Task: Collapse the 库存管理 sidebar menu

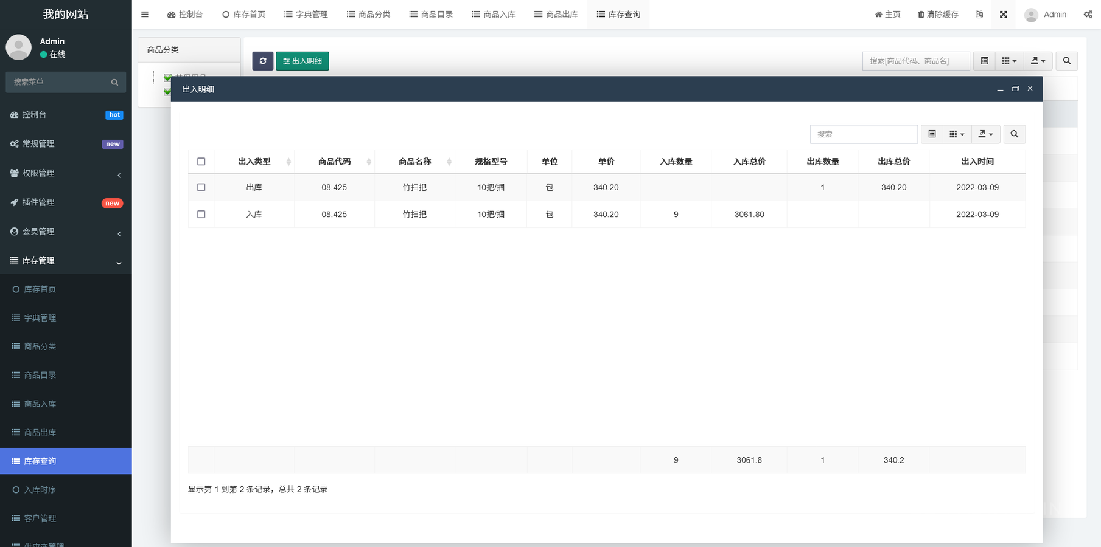Action: point(66,261)
